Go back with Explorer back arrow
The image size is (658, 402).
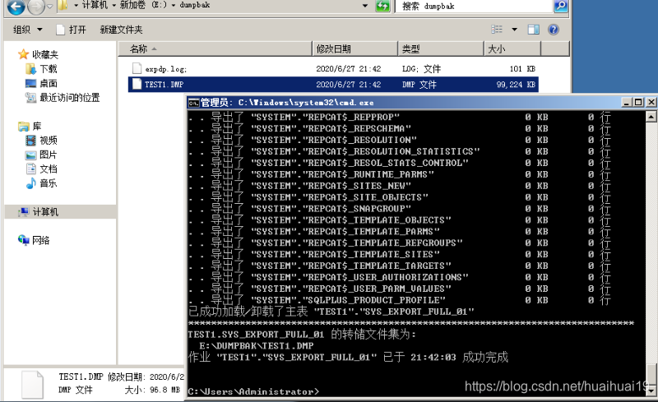click(16, 6)
